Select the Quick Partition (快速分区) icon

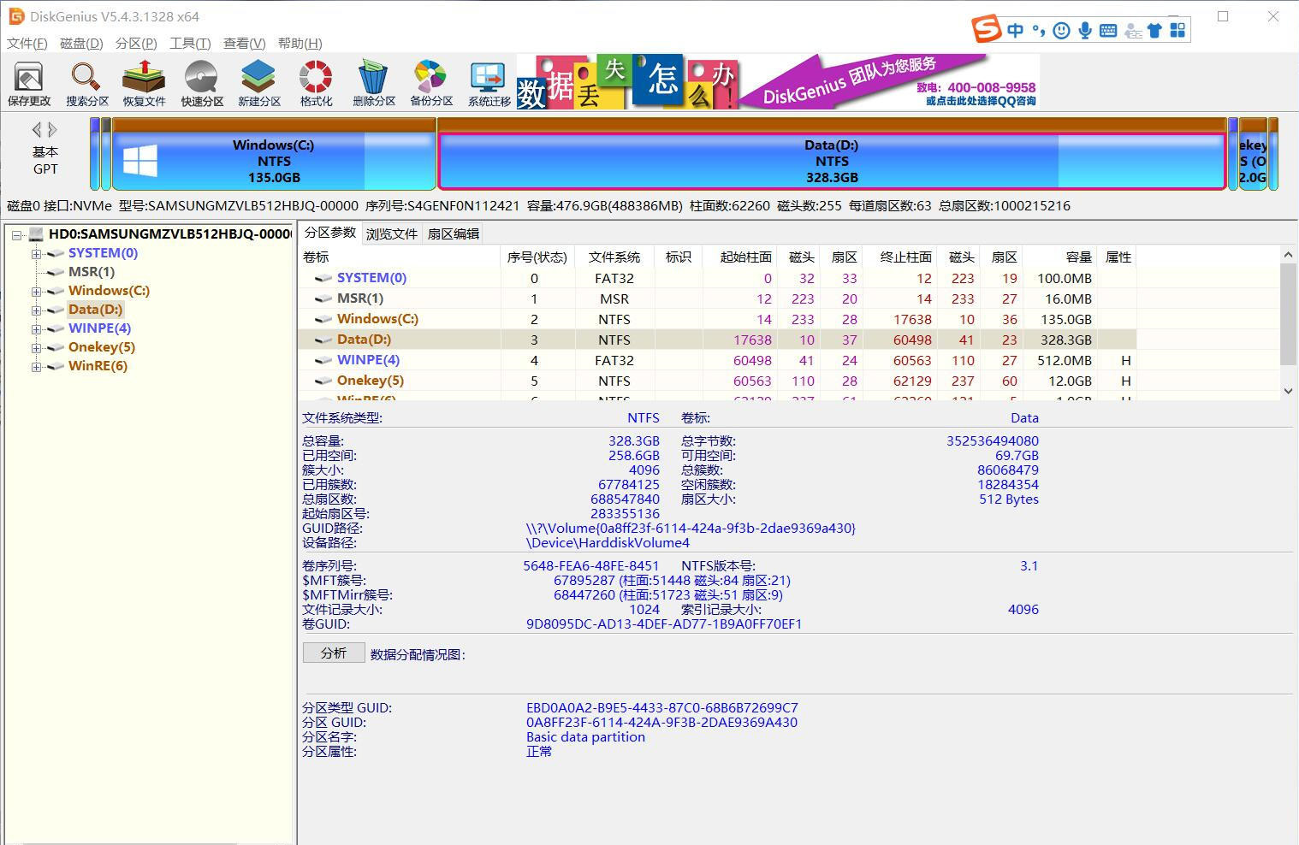(201, 84)
